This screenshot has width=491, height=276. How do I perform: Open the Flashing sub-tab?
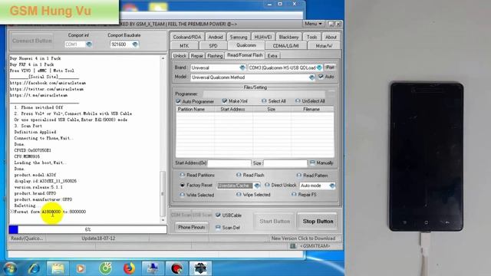(x=215, y=56)
